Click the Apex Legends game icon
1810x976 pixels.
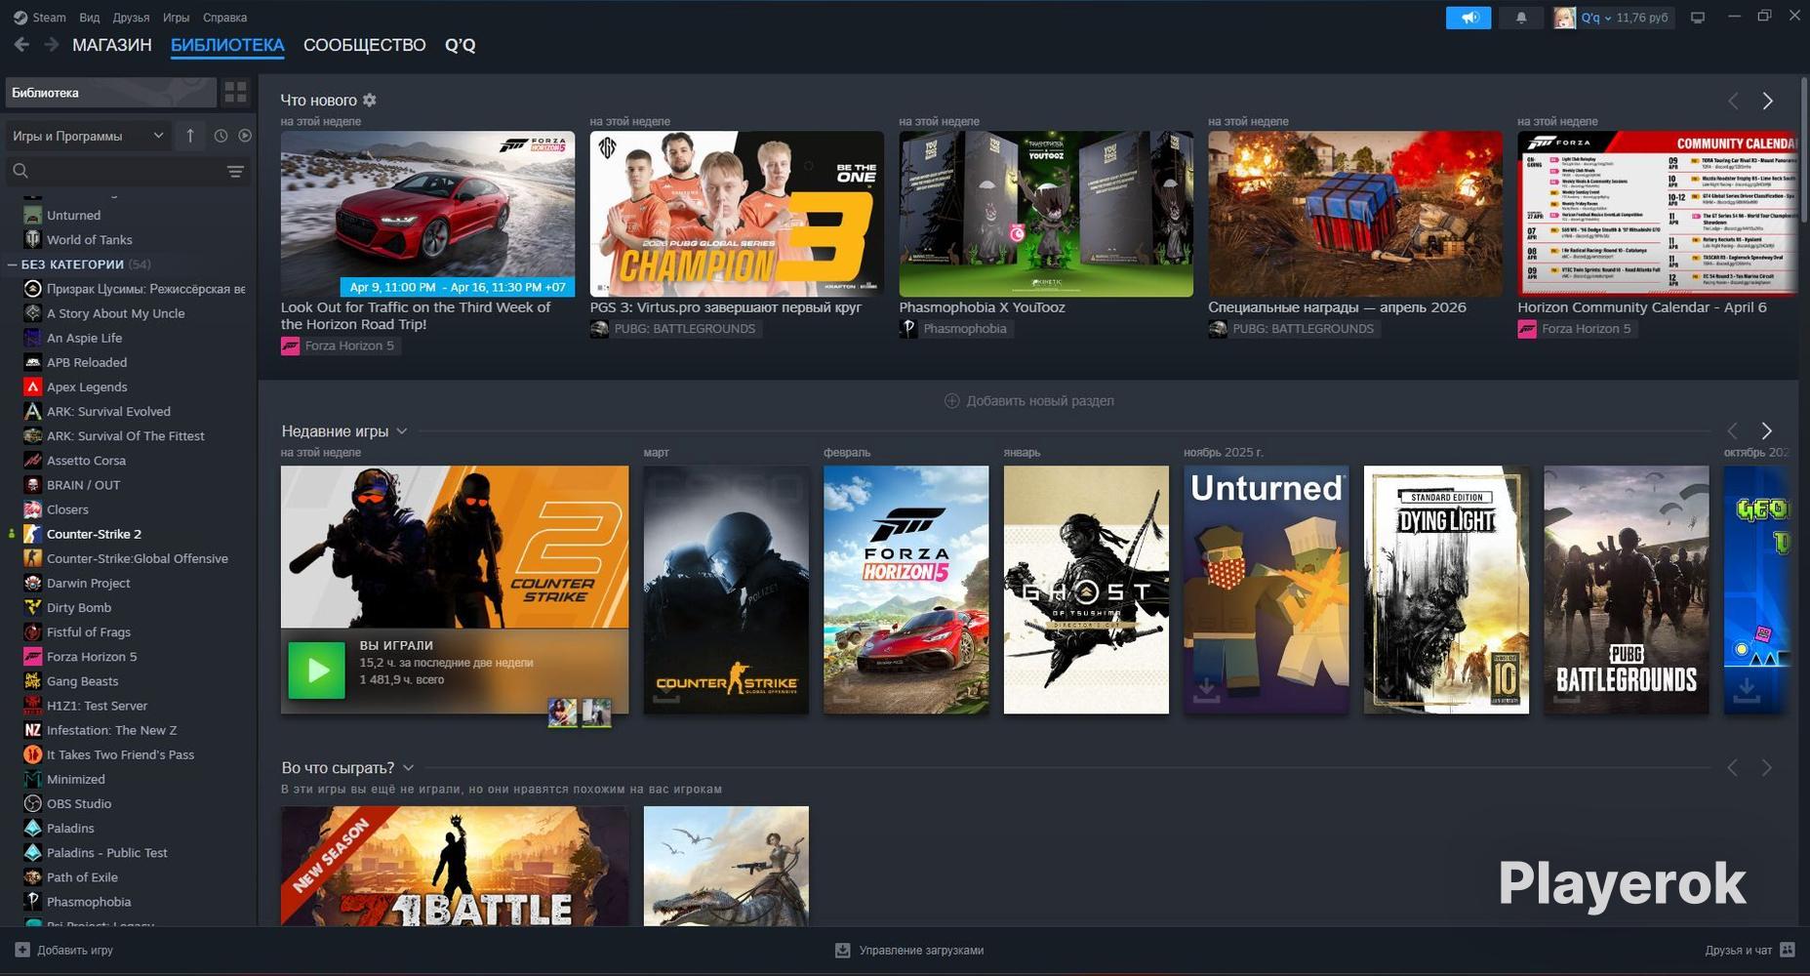click(x=32, y=386)
